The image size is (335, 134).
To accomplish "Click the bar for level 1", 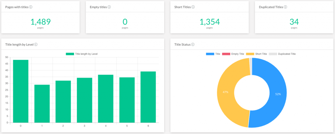I will (42, 104).
